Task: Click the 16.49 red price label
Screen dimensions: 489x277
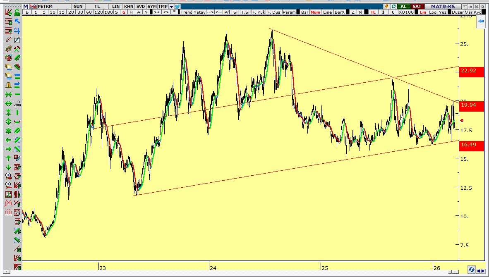Action: (471, 145)
